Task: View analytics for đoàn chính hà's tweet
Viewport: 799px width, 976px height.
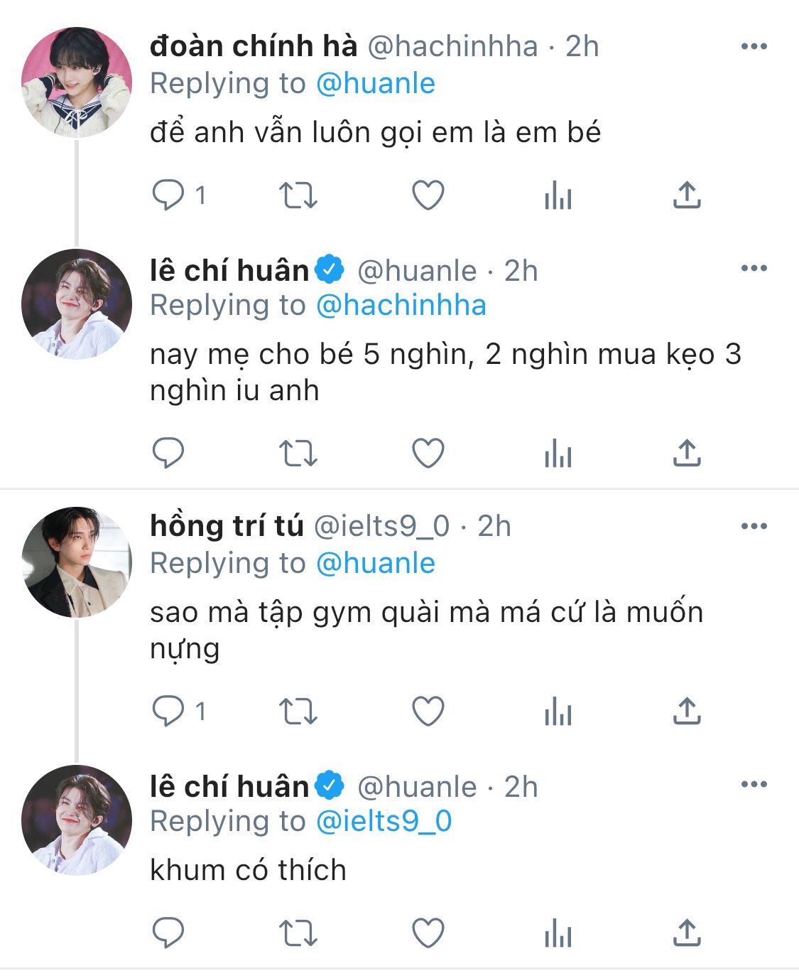Action: pos(558,195)
